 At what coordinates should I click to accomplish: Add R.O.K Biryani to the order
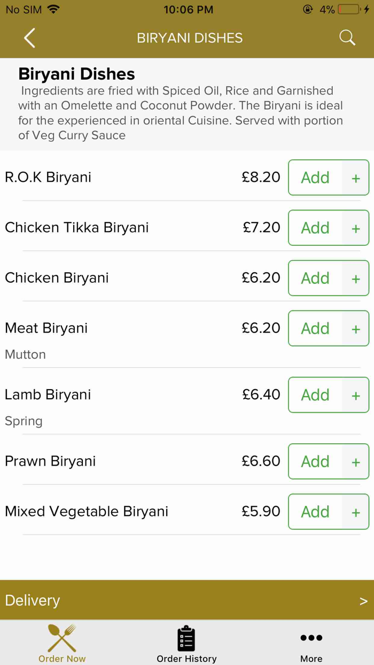pos(315,177)
